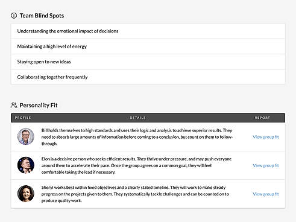Click the Personality Fit heading

tap(39, 105)
